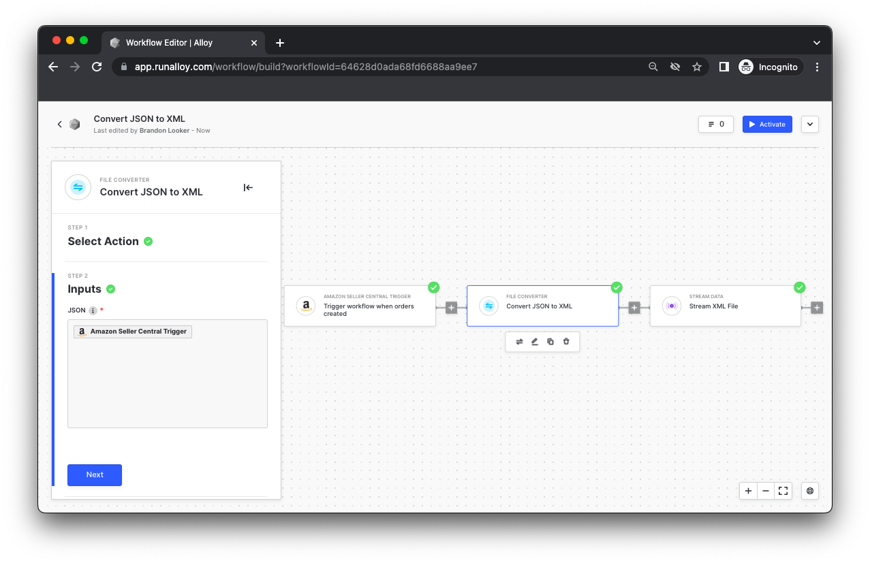Zoom in on the workflow canvas
The image size is (870, 563).
[x=748, y=491]
